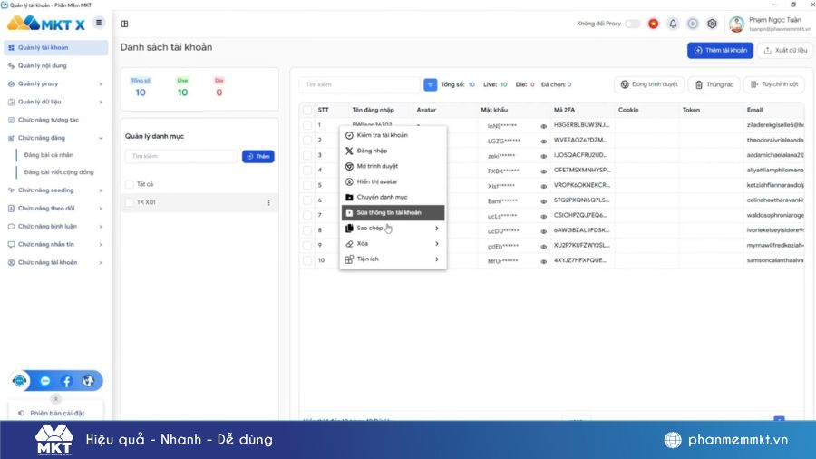Reveal password in row 1 with eye icon
The image size is (816, 459).
(544, 125)
